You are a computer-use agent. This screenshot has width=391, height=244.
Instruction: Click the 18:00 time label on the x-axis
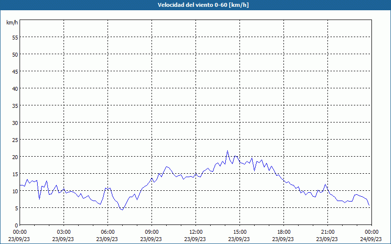coord(284,232)
